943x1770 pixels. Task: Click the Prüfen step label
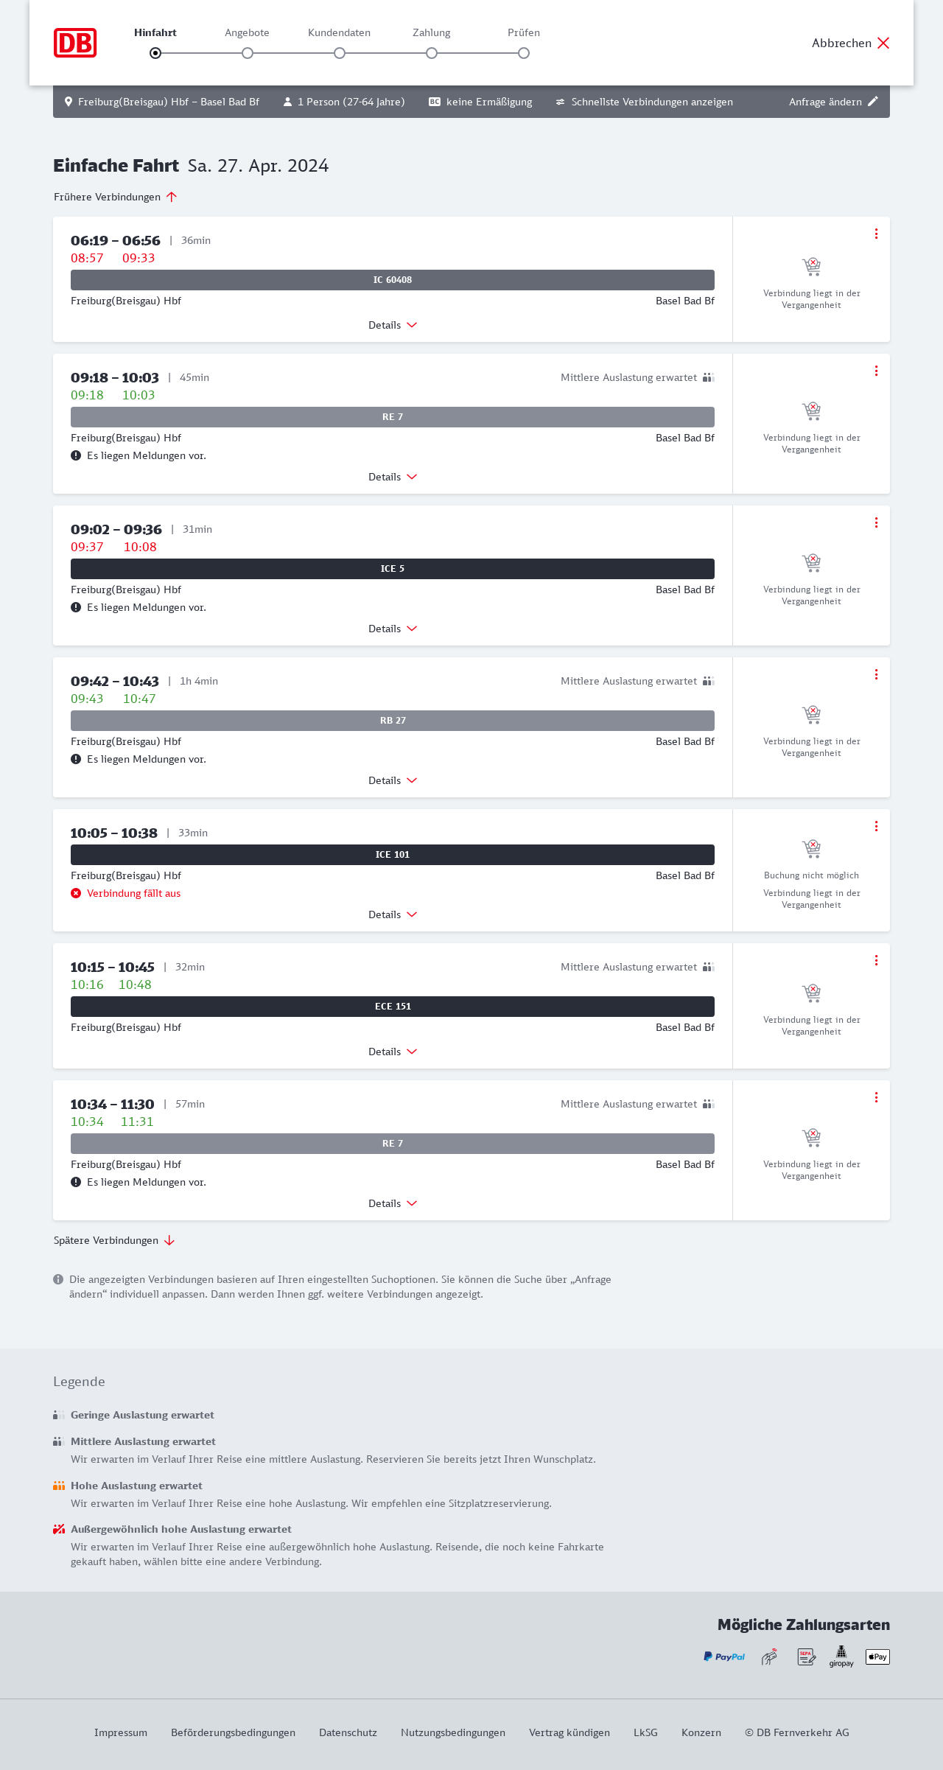[524, 32]
